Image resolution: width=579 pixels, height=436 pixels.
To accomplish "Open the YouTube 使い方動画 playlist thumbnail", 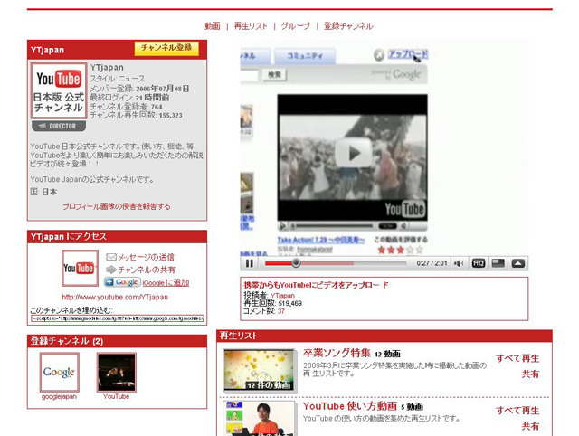I will [260, 418].
